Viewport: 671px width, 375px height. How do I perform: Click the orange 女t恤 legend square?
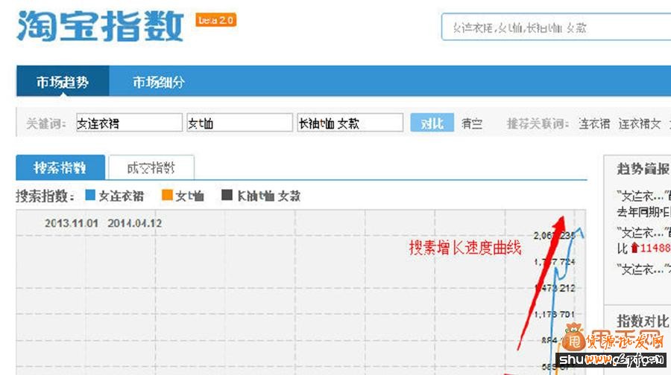coord(166,196)
